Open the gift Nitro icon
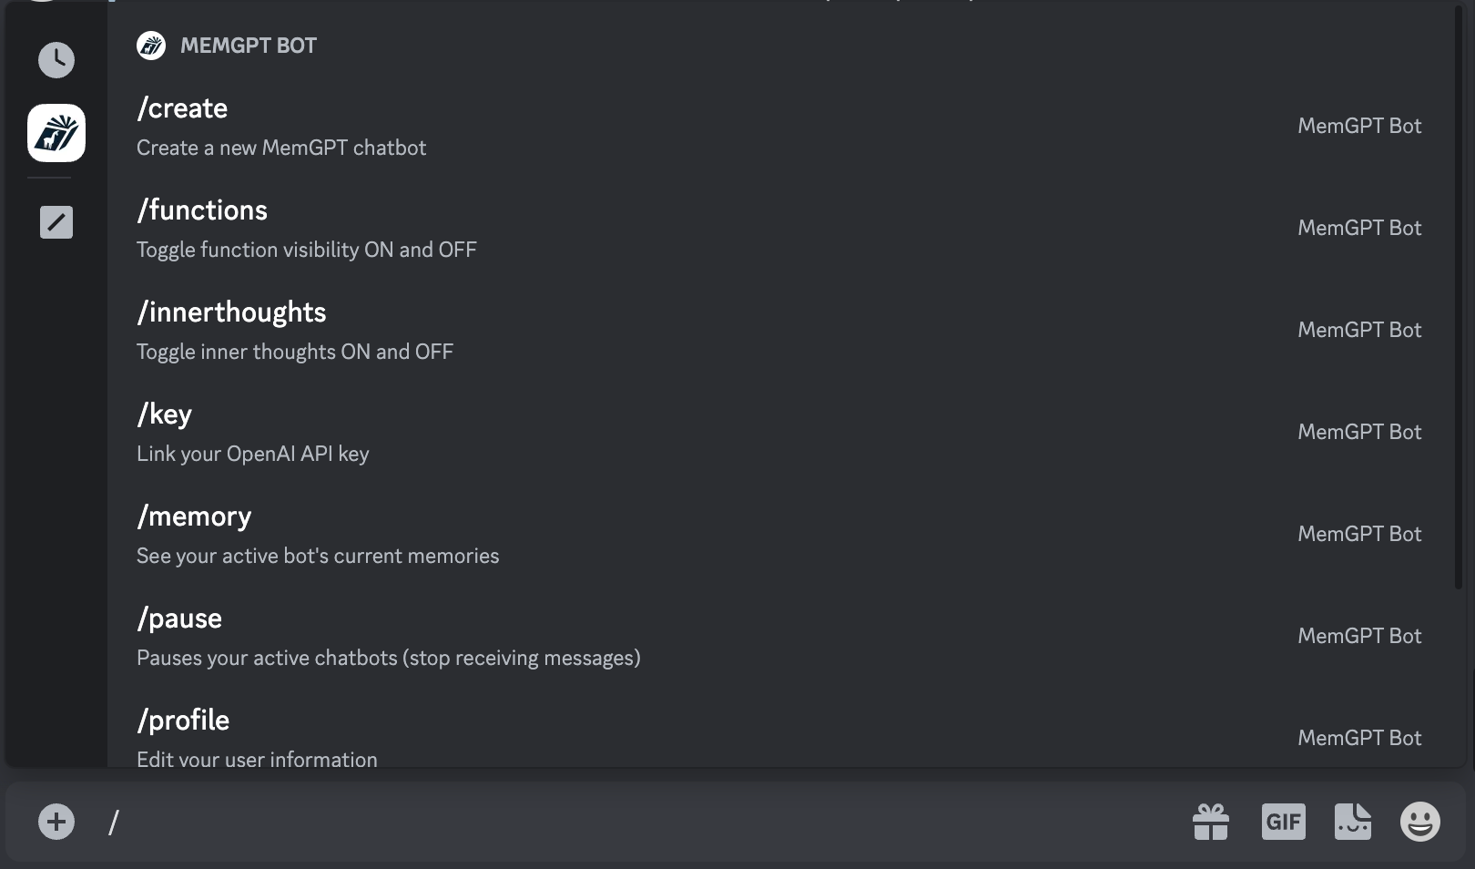Image resolution: width=1475 pixels, height=869 pixels. [1211, 822]
